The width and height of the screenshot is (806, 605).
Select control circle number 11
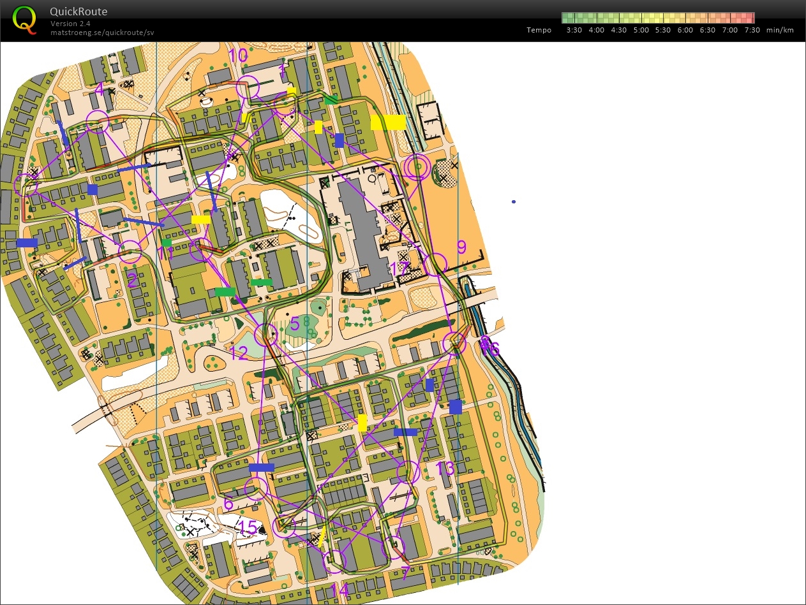(x=200, y=250)
